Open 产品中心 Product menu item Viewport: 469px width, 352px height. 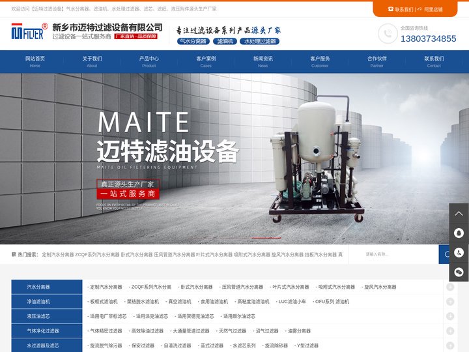click(149, 62)
